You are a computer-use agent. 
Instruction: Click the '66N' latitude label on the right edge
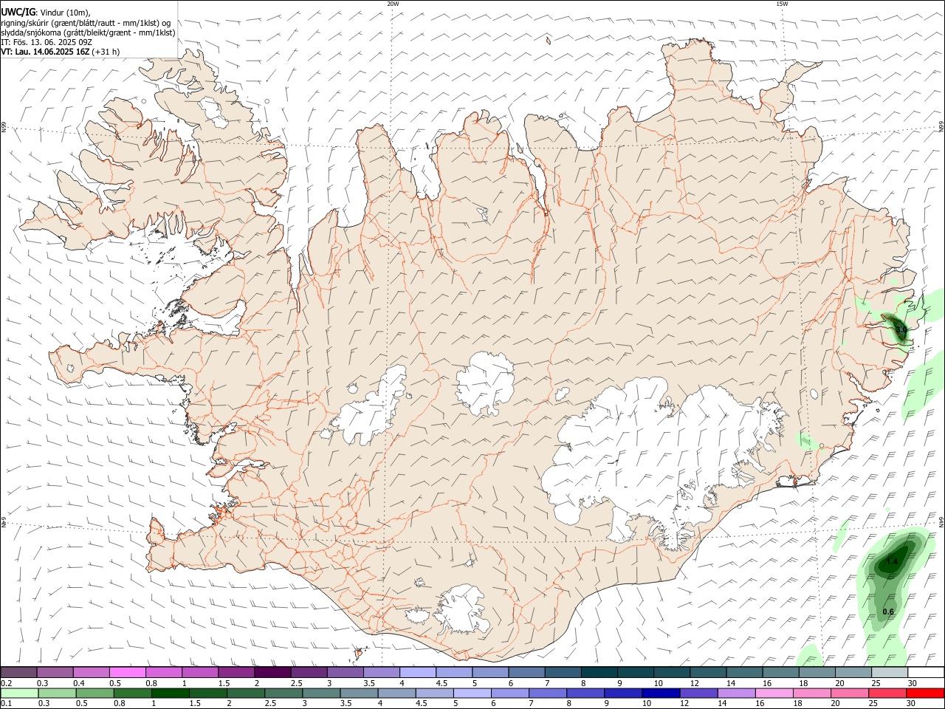pos(941,126)
